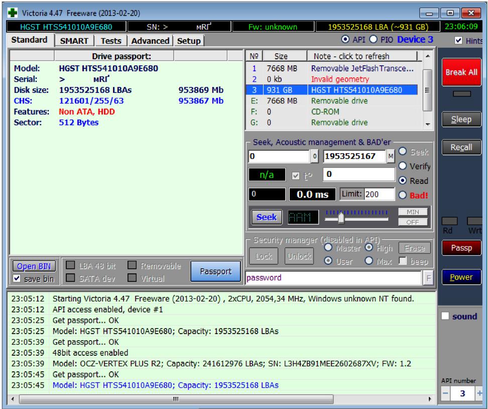This screenshot has width=488, height=409.
Task: Click the acoustic management slider thumb
Action: point(341,218)
